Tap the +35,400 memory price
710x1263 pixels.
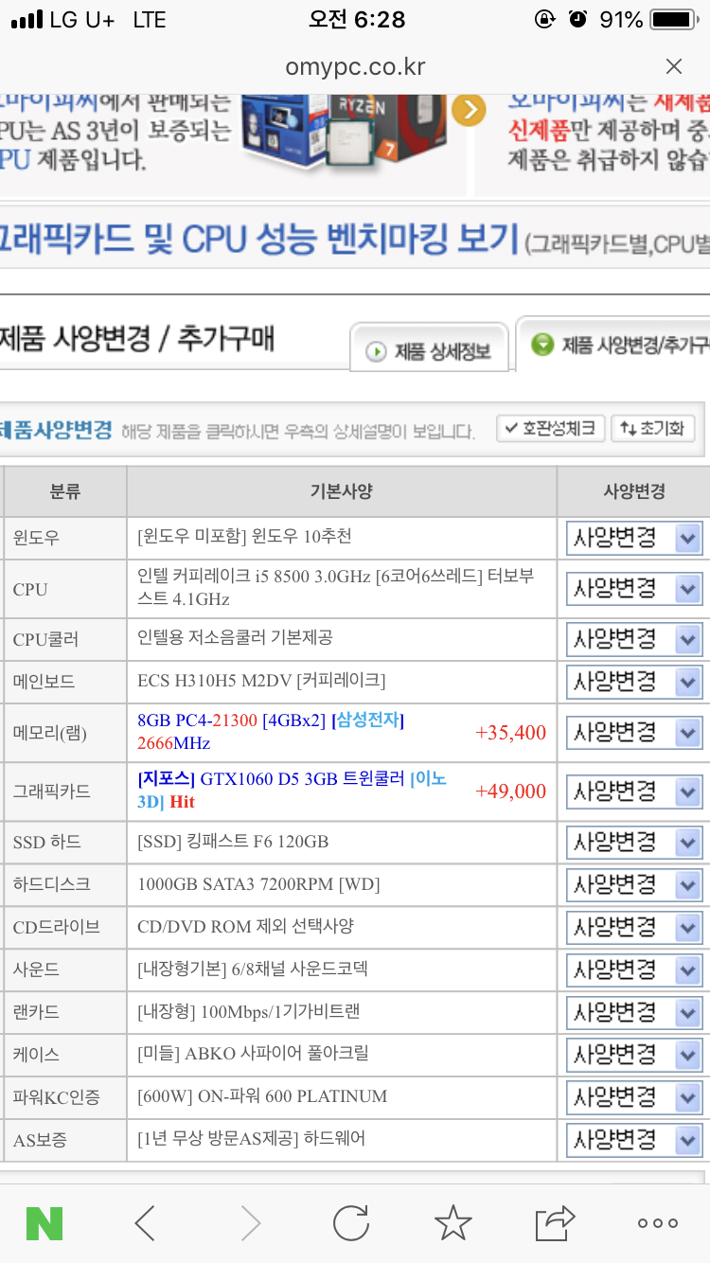511,732
